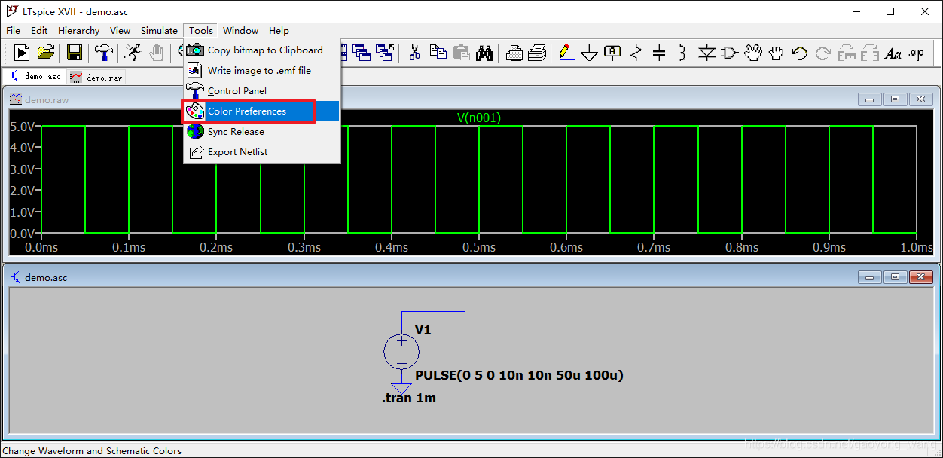Choose Export Netlist menu item
The image size is (943, 458).
coord(262,151)
